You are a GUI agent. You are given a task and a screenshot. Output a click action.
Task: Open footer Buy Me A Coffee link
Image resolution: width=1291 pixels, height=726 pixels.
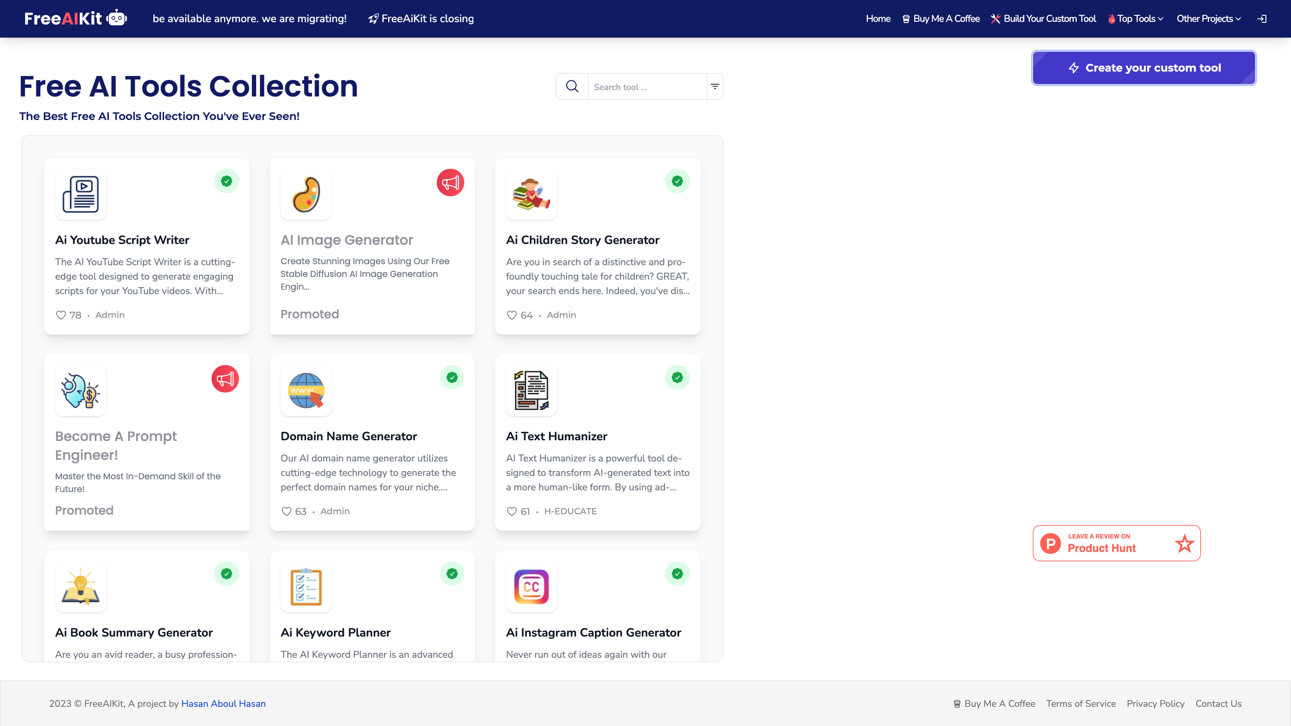pyautogui.click(x=994, y=703)
